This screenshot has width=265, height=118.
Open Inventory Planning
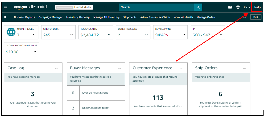(78, 17)
